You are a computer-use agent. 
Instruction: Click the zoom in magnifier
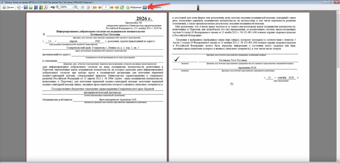click(58, 7)
